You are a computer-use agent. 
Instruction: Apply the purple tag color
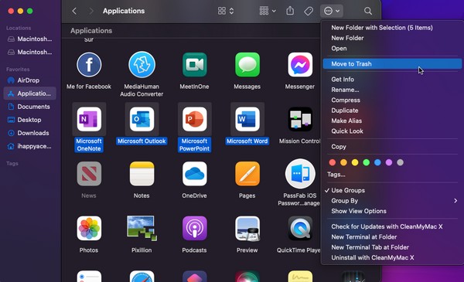tap(389, 162)
